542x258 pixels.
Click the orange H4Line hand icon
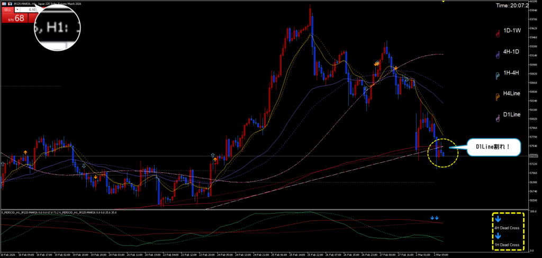(497, 97)
